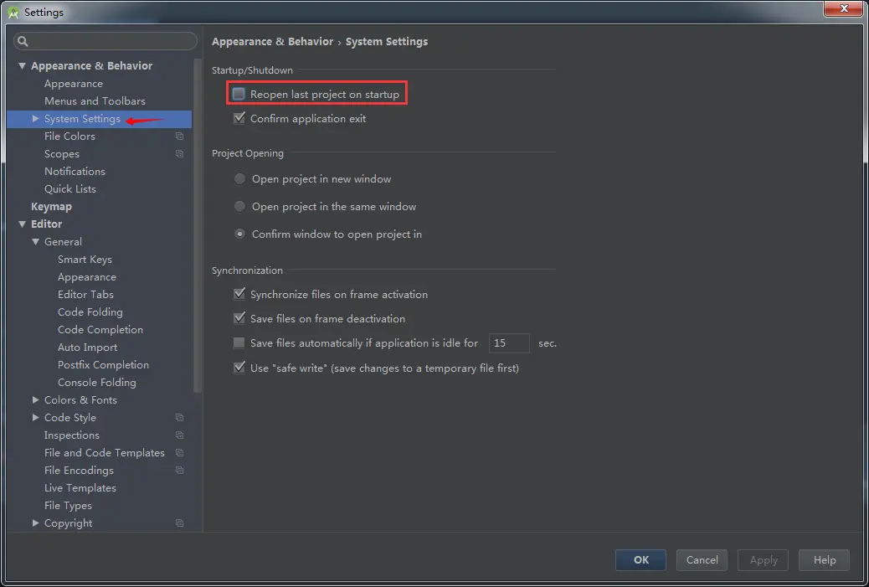Open Postfix Completion settings
This screenshot has width=869, height=587.
pyautogui.click(x=103, y=365)
